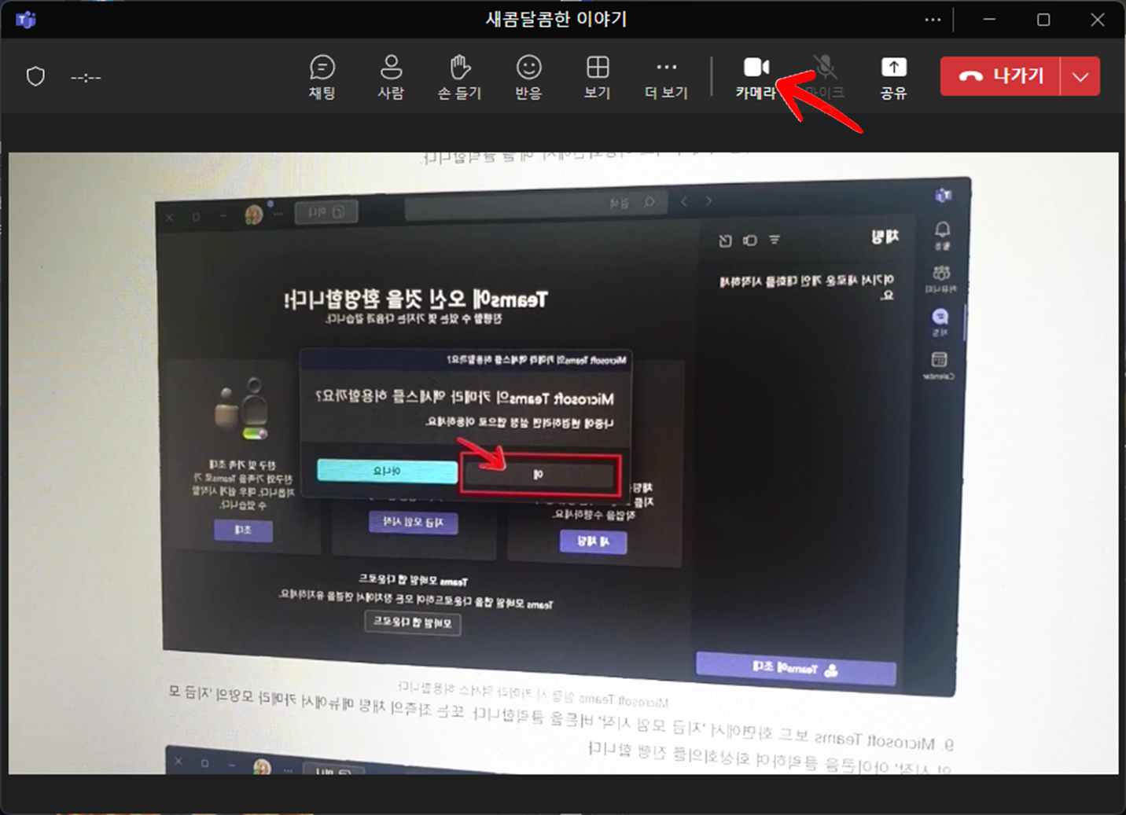Open the chat (채팅) panel

pyautogui.click(x=322, y=77)
